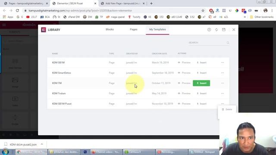Image resolution: width=276 pixels, height=155 pixels.
Task: Click the sync library refresh icon
Action: (x=216, y=30)
